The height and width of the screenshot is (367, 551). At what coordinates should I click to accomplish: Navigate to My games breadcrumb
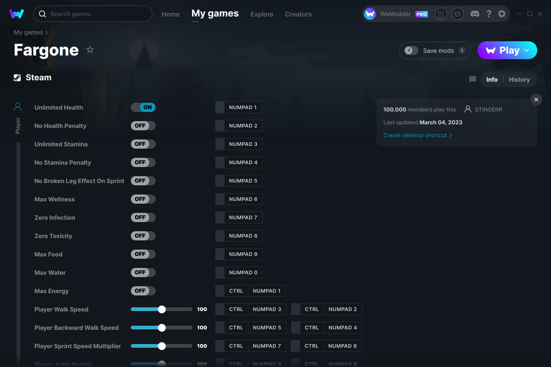tap(28, 33)
